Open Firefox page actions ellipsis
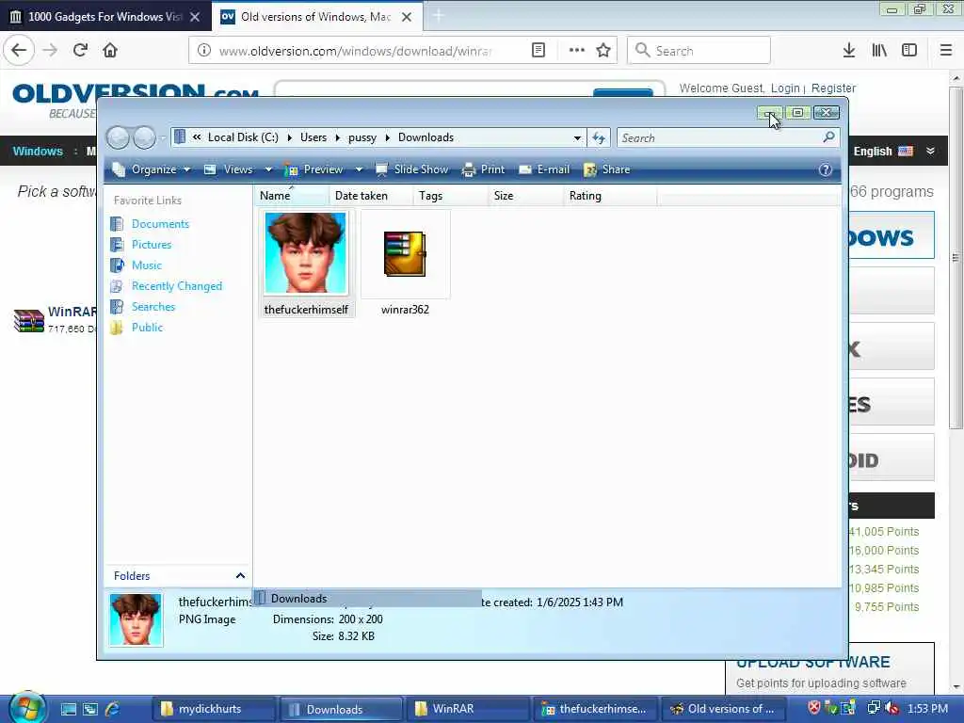 (x=577, y=51)
